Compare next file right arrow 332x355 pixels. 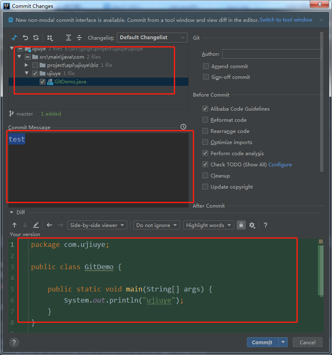pyautogui.click(x=60, y=225)
